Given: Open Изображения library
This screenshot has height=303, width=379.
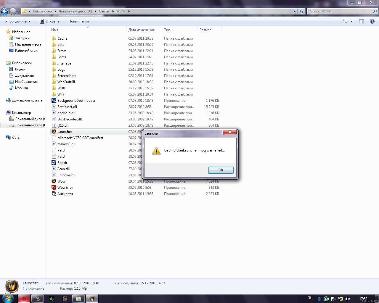Looking at the screenshot, I should (x=26, y=82).
